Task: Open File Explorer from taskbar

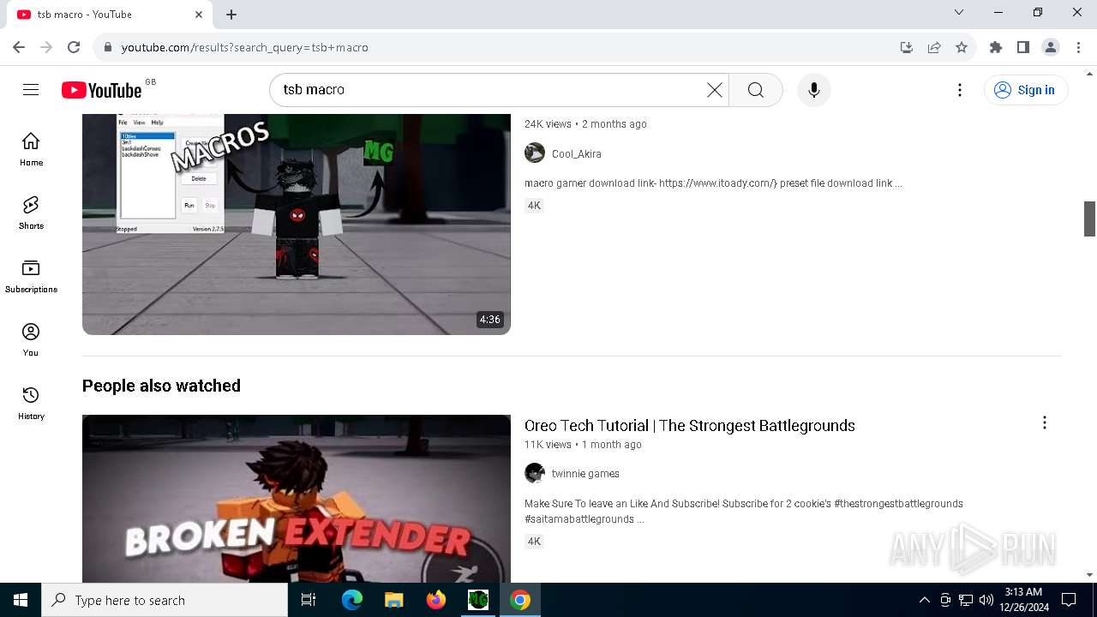Action: click(393, 600)
